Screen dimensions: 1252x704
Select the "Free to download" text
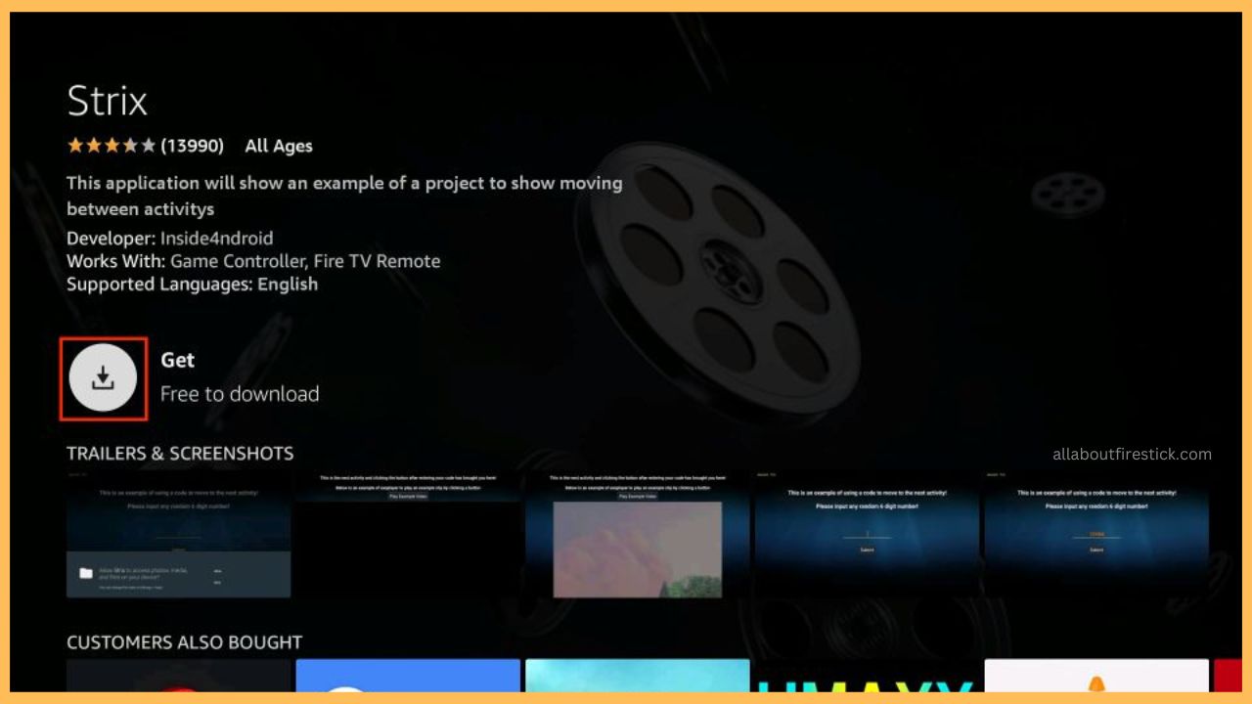pyautogui.click(x=240, y=394)
